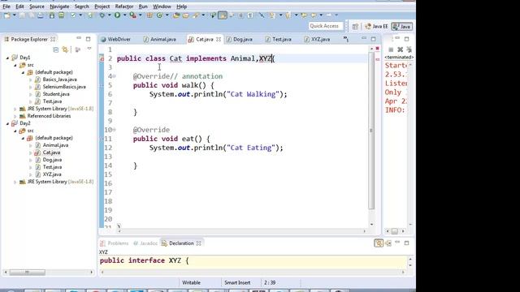Open the WebDriver editor tab
Screen dimensions: 520x292
tap(115, 40)
